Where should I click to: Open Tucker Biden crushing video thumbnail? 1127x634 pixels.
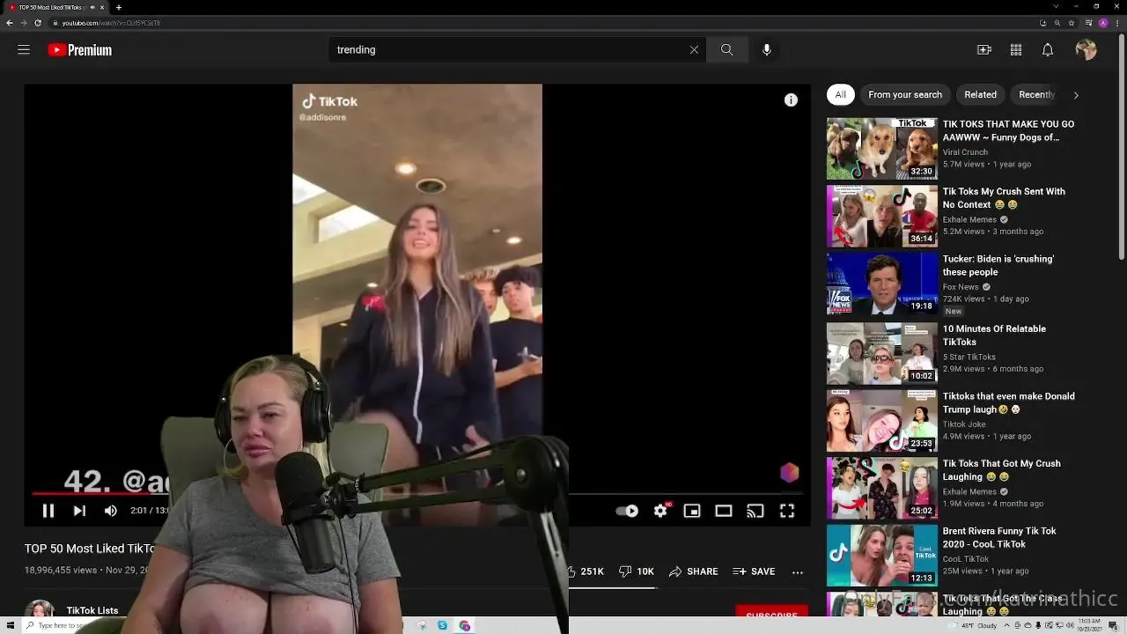[x=882, y=284]
